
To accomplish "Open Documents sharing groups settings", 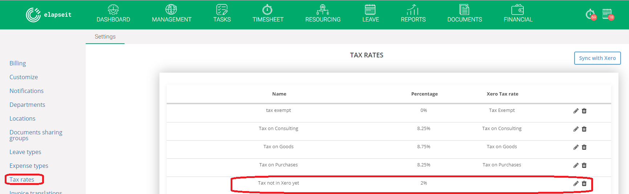I will point(36,135).
